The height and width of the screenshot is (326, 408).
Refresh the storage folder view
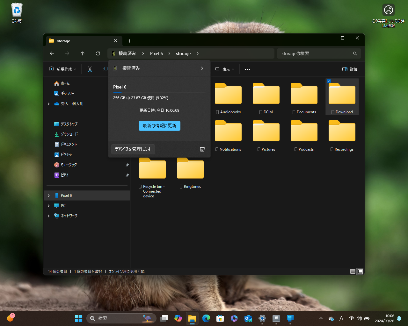[x=98, y=53]
